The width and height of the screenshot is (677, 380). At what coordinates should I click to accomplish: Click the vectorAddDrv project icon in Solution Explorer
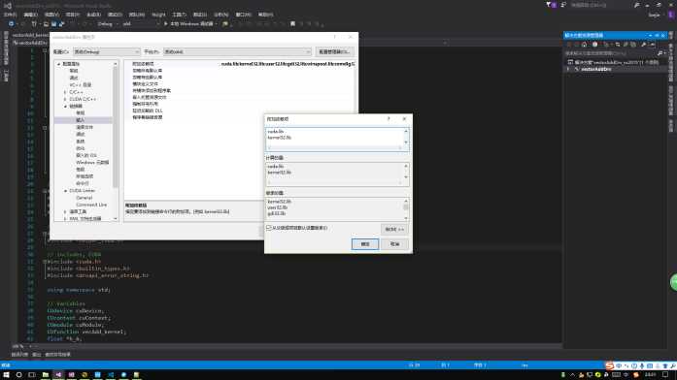pyautogui.click(x=576, y=69)
